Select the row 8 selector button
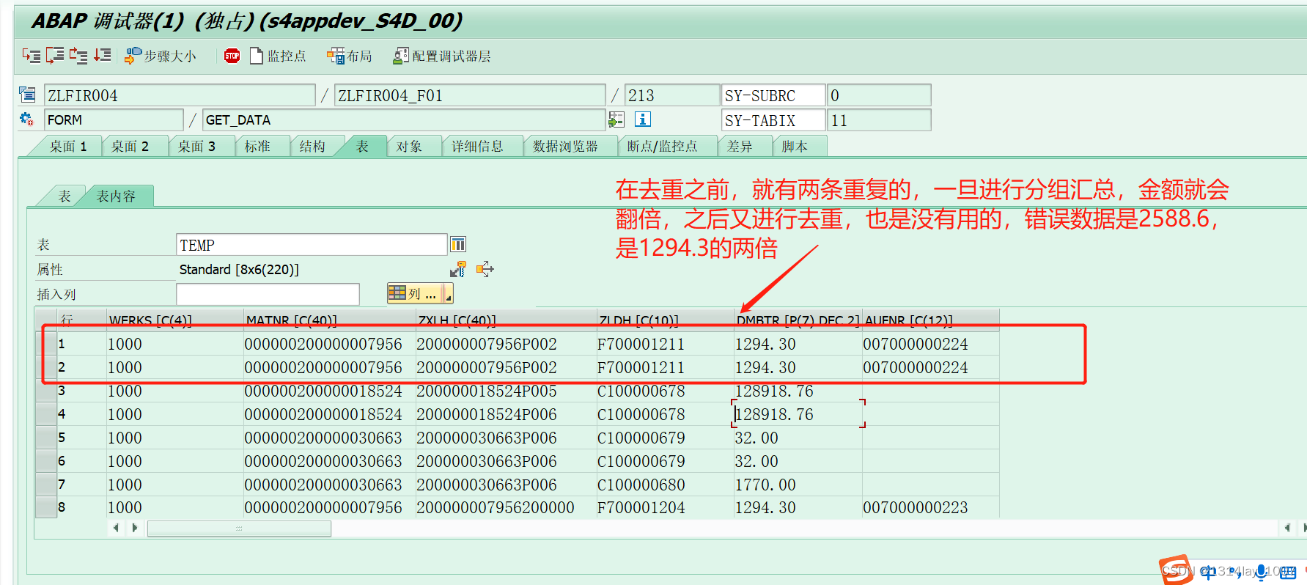The width and height of the screenshot is (1307, 585). tap(47, 507)
